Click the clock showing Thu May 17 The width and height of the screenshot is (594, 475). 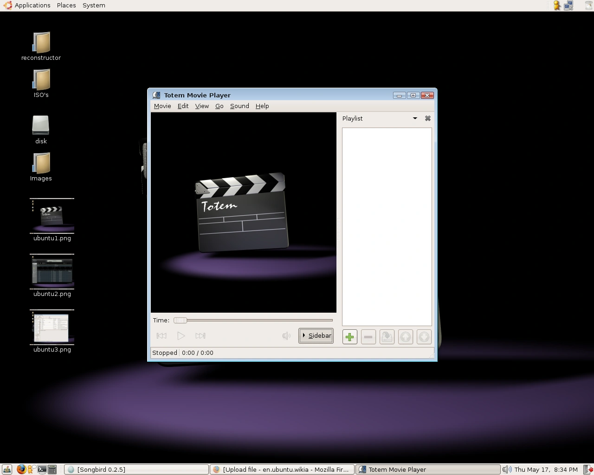click(x=546, y=469)
